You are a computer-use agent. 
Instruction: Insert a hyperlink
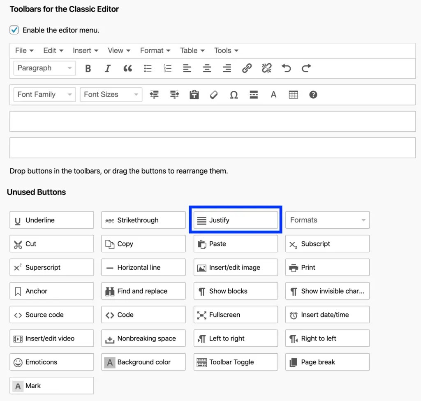coord(247,68)
